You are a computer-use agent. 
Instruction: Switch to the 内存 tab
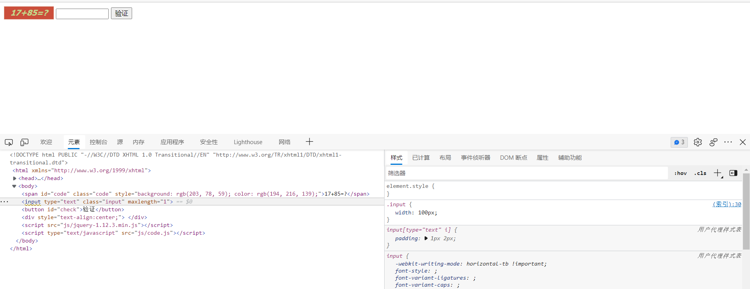(x=139, y=142)
